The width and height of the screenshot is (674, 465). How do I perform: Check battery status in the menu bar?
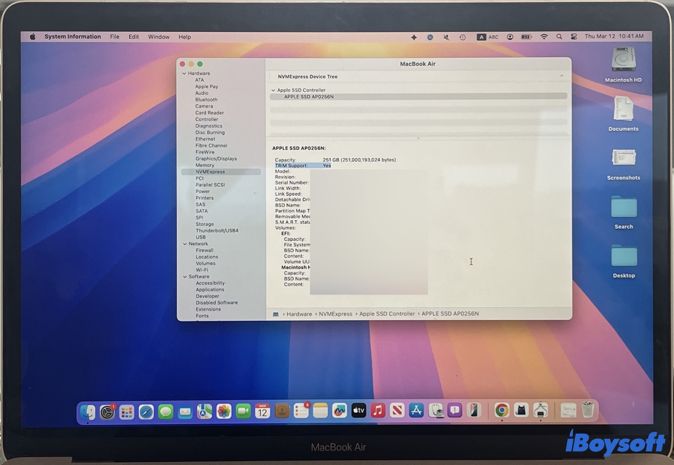pyautogui.click(x=526, y=36)
